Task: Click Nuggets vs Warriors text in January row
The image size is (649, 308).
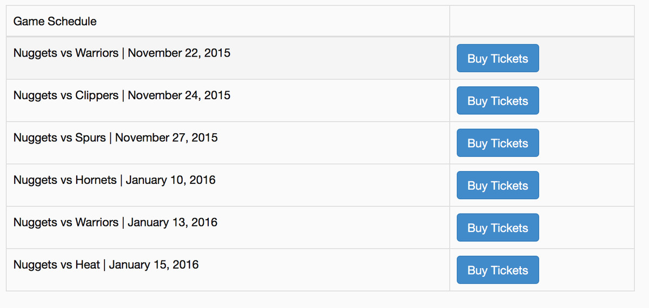Action: tap(66, 222)
